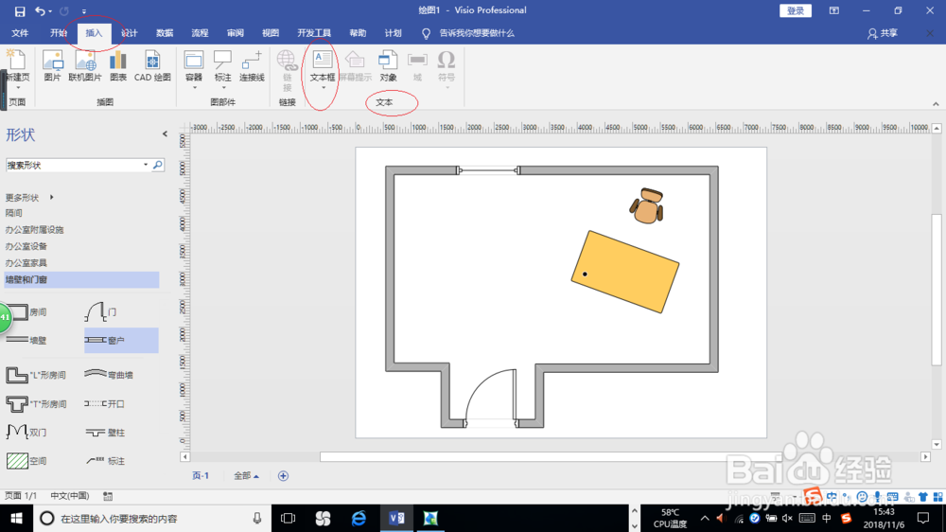
Task: Expand the 文本框 dropdown arrow
Action: coord(324,88)
